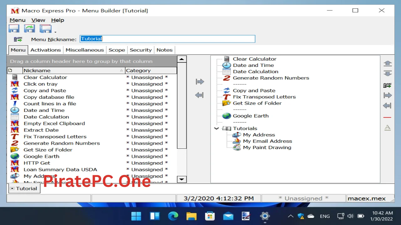Select My Paint Drawing under Tutorials

click(267, 147)
